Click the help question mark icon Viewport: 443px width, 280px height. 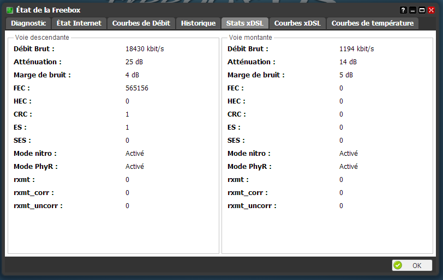(x=404, y=10)
